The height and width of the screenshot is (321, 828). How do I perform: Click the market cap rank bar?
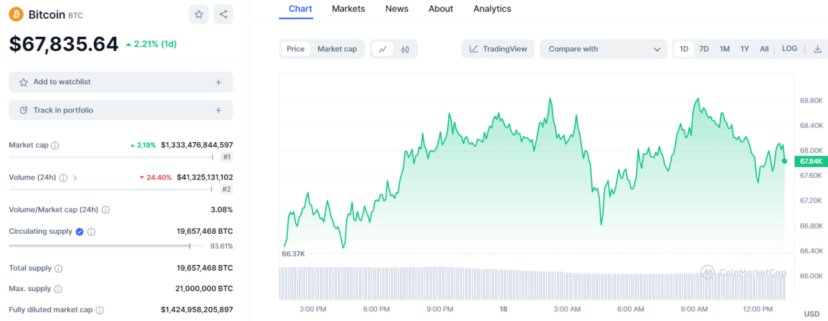pos(111,157)
